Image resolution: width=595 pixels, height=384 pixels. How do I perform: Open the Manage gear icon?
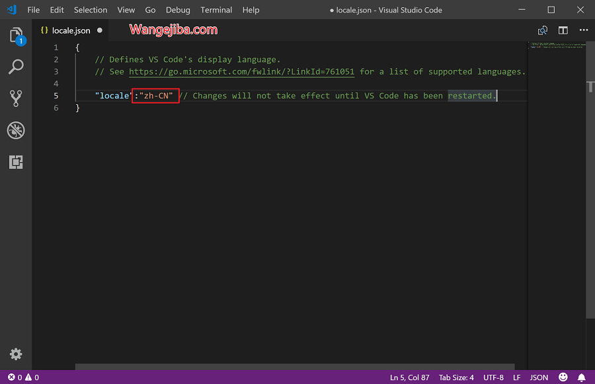[x=16, y=354]
